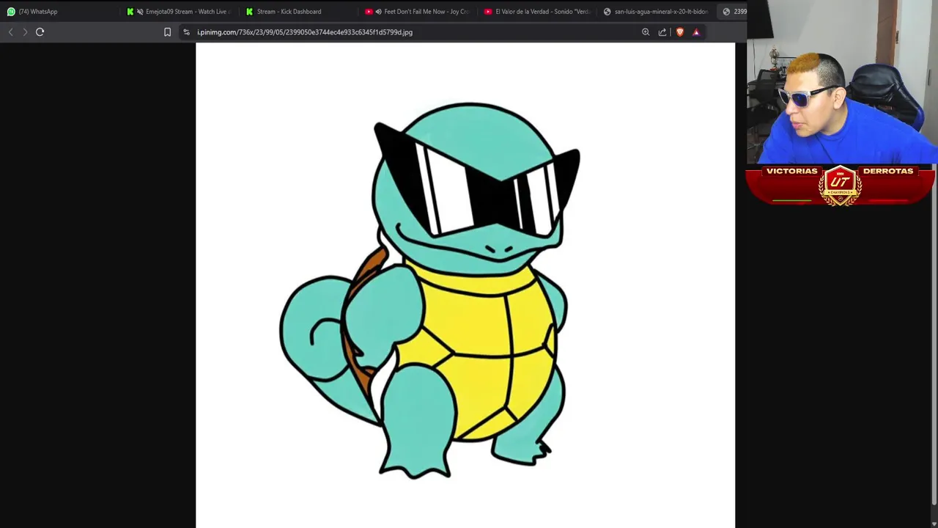The width and height of the screenshot is (938, 528).
Task: Bookmark this page with the bookmark icon
Action: click(x=167, y=32)
